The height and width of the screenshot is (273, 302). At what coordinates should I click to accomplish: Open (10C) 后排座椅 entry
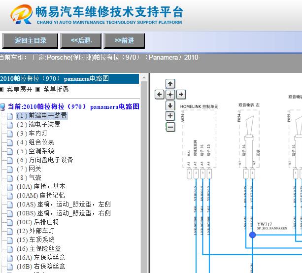point(38,222)
